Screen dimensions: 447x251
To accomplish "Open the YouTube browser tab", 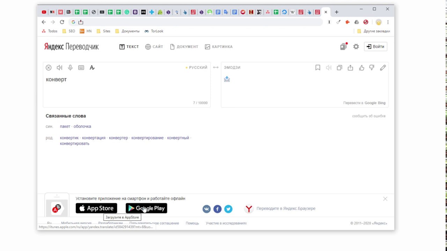I will [x=44, y=12].
